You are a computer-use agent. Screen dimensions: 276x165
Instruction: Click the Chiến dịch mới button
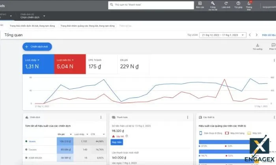pos(37,46)
